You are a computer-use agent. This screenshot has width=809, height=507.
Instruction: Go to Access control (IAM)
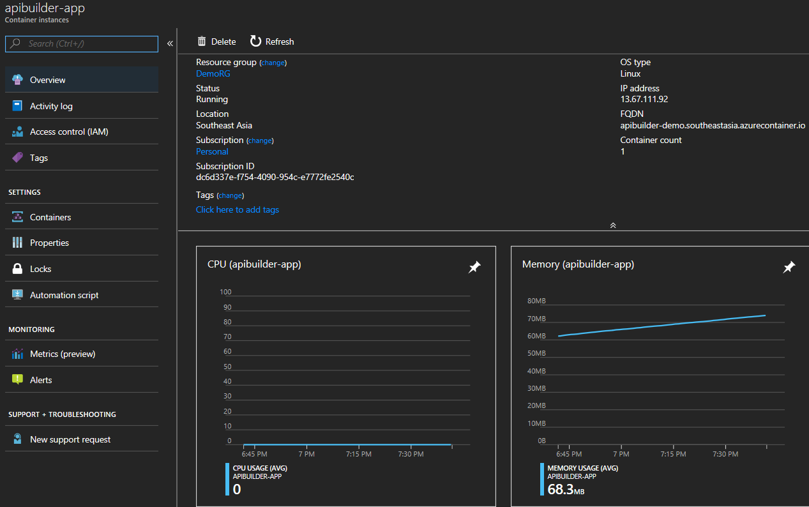click(x=82, y=132)
